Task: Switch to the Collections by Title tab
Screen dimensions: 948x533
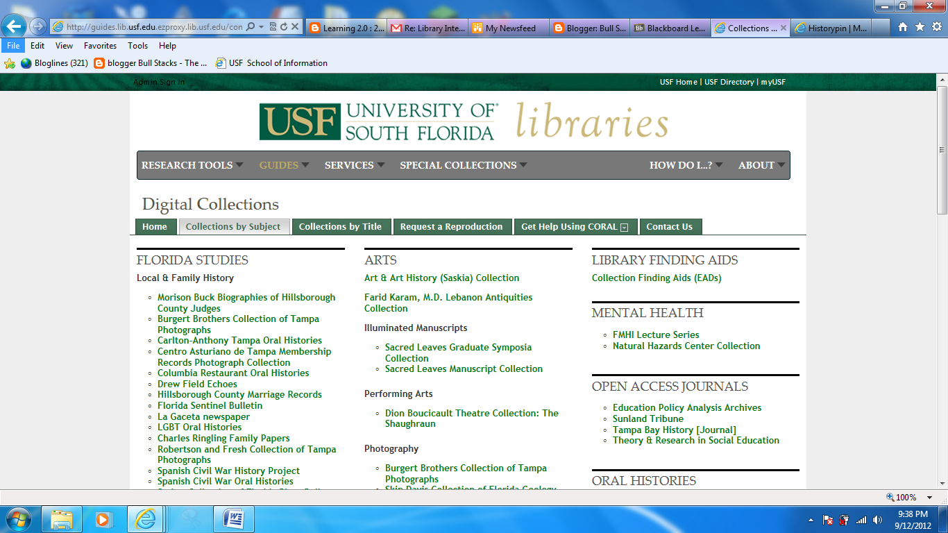Action: [x=341, y=226]
